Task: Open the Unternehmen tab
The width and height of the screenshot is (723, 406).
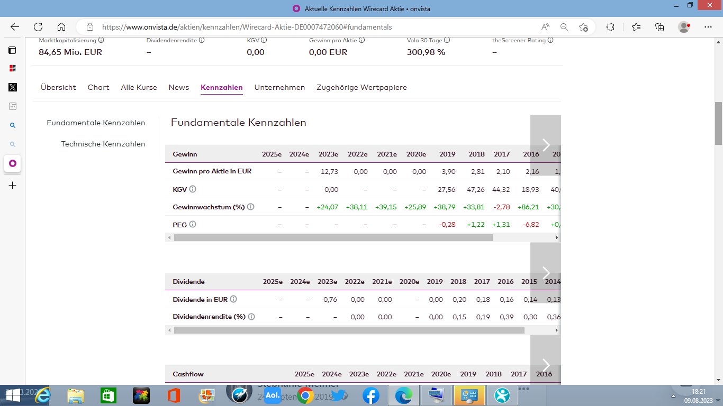Action: [x=279, y=87]
